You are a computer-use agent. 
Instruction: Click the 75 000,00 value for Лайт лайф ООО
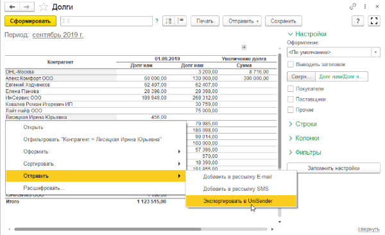pos(207,110)
